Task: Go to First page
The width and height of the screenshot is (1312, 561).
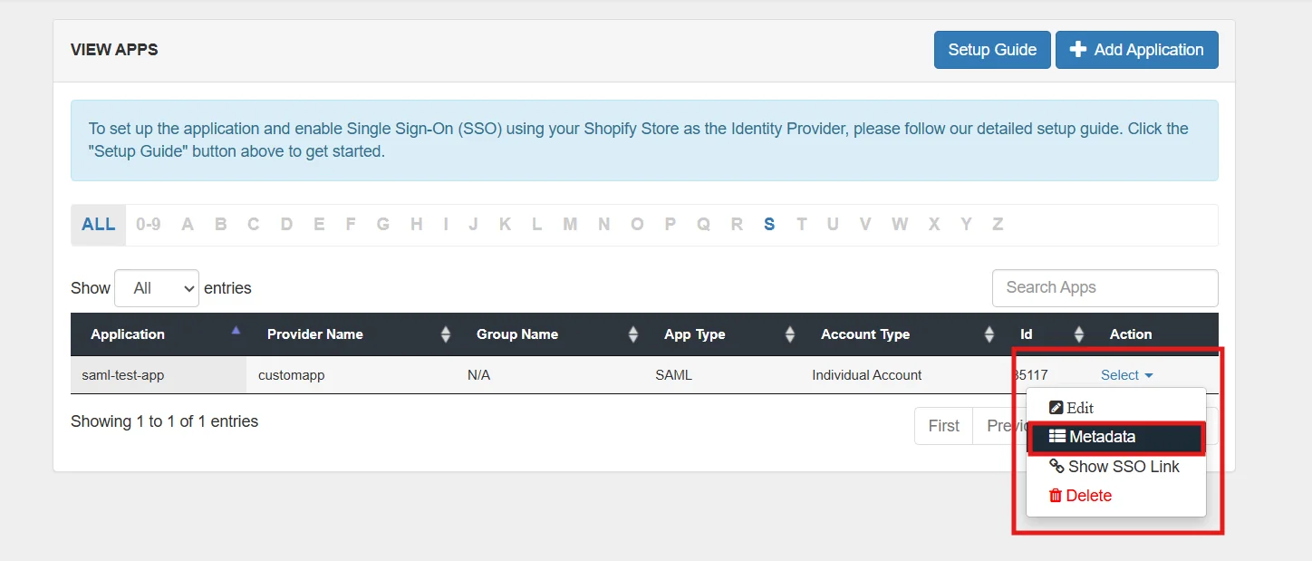Action: pos(943,426)
